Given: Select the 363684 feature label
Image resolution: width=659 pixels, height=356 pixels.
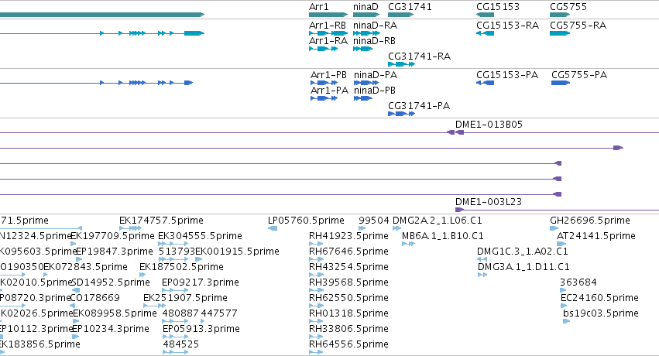Looking at the screenshot, I should pos(578,282).
